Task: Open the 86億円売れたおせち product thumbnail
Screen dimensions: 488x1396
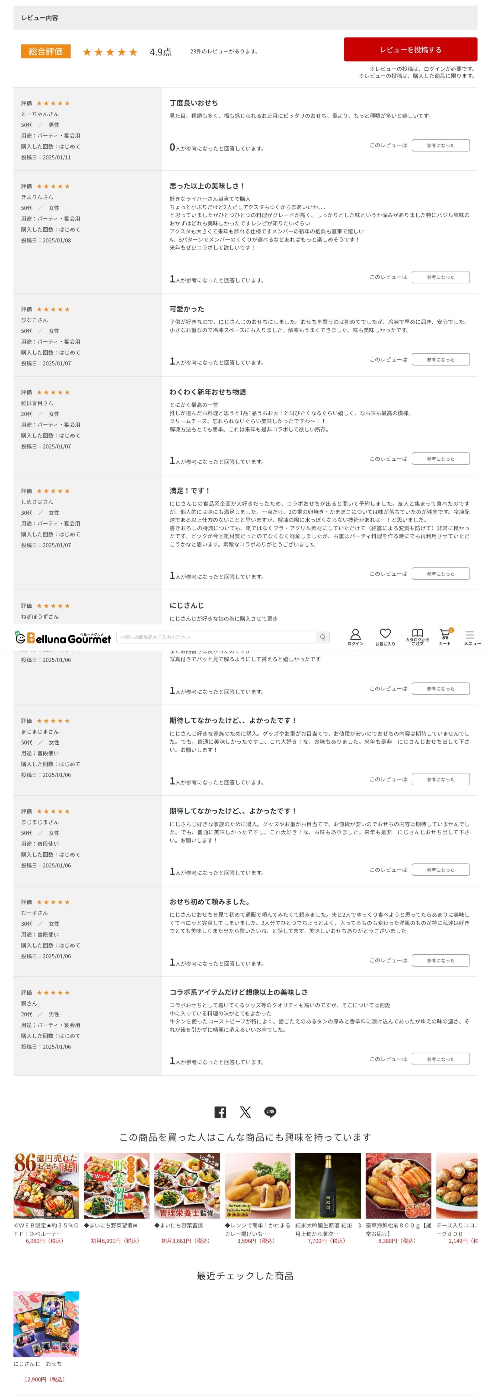Action: click(x=46, y=1186)
